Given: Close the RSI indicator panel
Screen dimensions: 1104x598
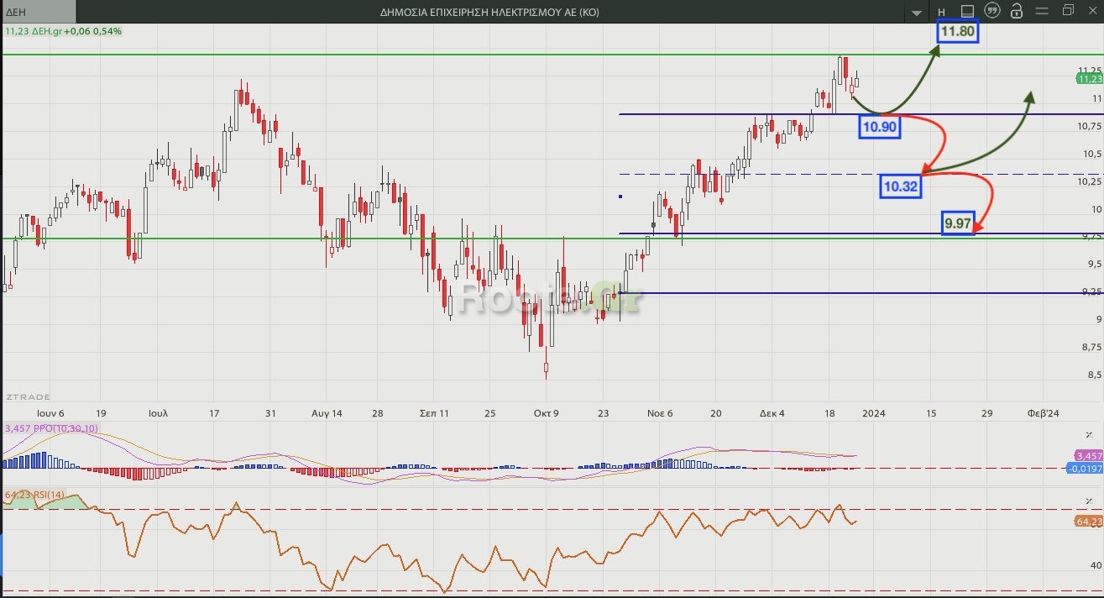Looking at the screenshot, I should tap(1088, 501).
